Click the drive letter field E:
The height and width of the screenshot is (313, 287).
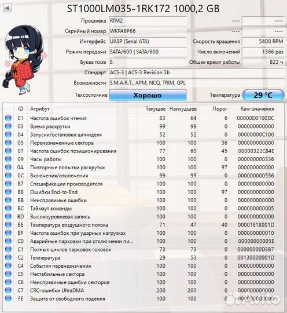click(x=148, y=62)
